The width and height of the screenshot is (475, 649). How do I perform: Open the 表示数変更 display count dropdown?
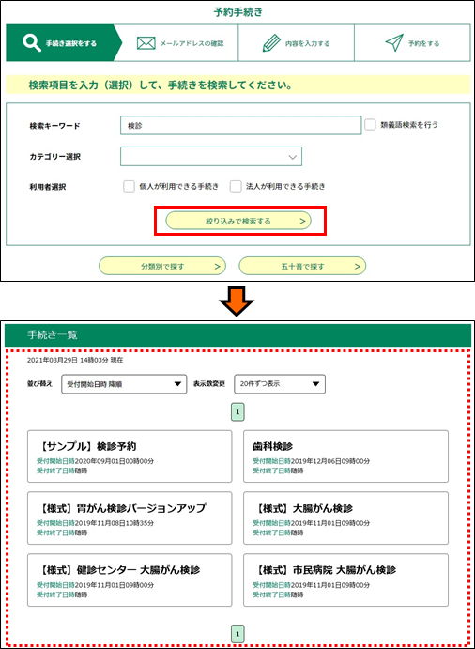(x=280, y=384)
